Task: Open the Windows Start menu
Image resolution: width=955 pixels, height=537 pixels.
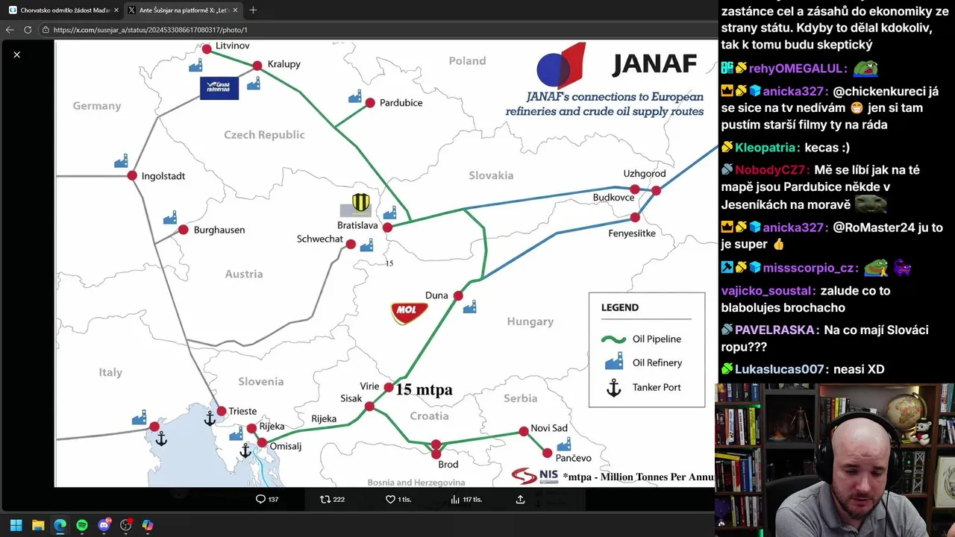Action: pyautogui.click(x=16, y=525)
